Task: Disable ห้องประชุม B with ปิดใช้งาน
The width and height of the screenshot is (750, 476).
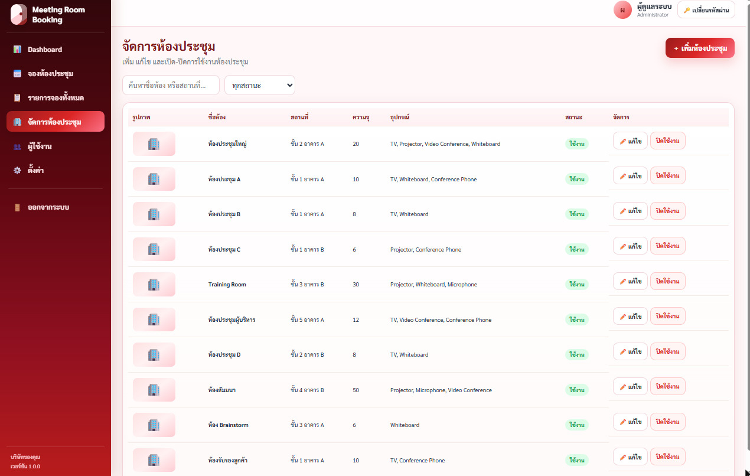Action: click(x=668, y=211)
